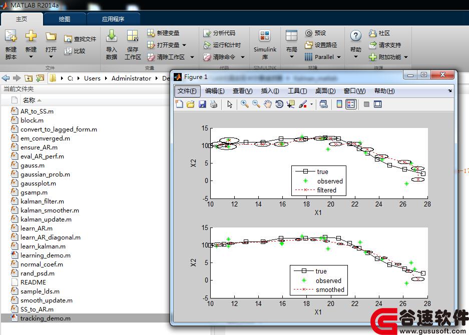Click the up-one-level folder icon
Image resolution: width=469 pixels, height=335 pixels.
point(29,78)
